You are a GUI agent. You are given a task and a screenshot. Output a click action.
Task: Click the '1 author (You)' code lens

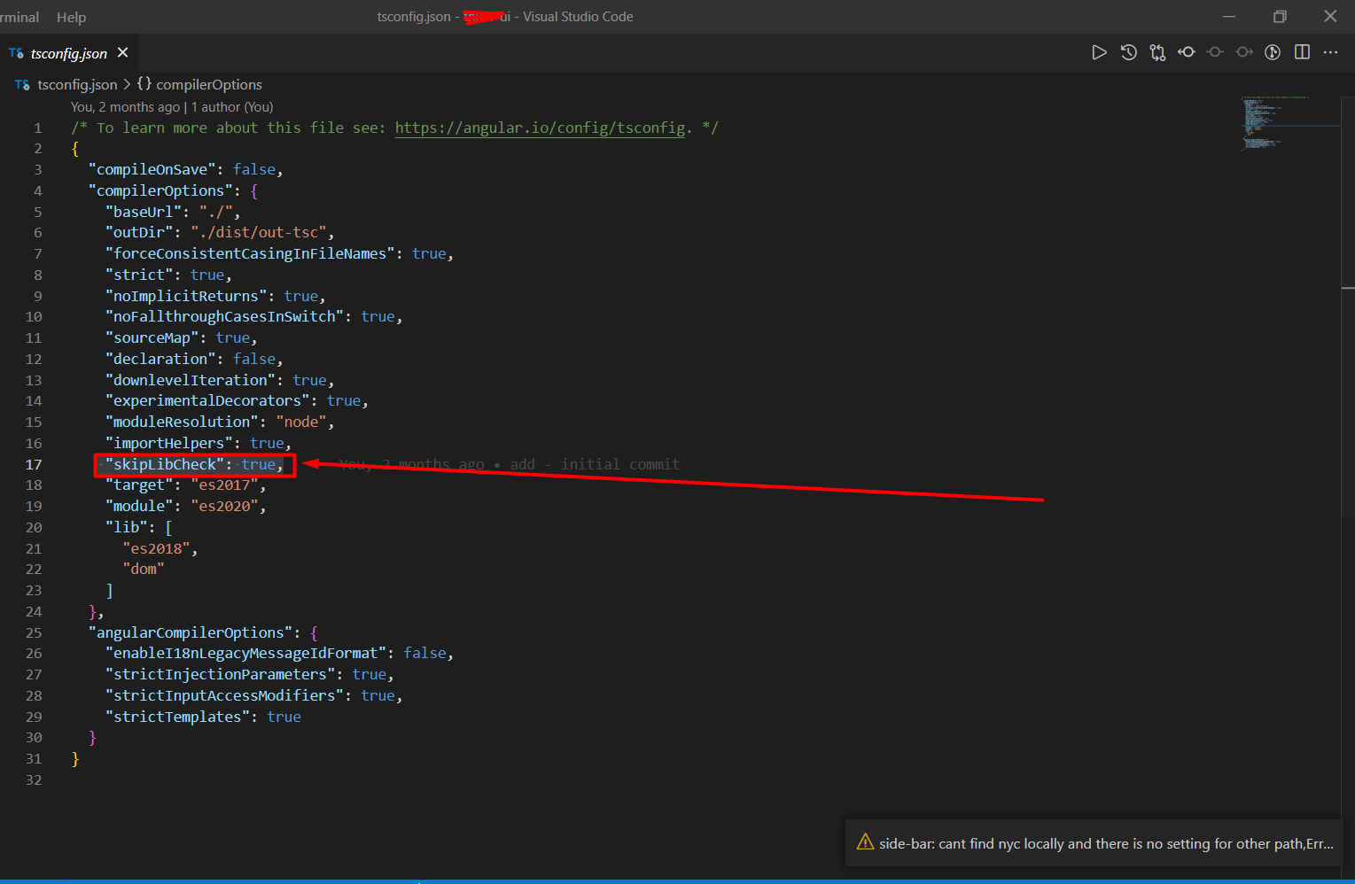(232, 107)
